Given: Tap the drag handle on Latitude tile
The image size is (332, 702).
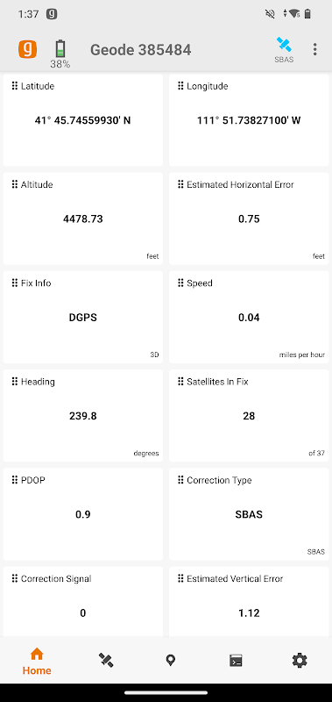Looking at the screenshot, I should [x=15, y=86].
